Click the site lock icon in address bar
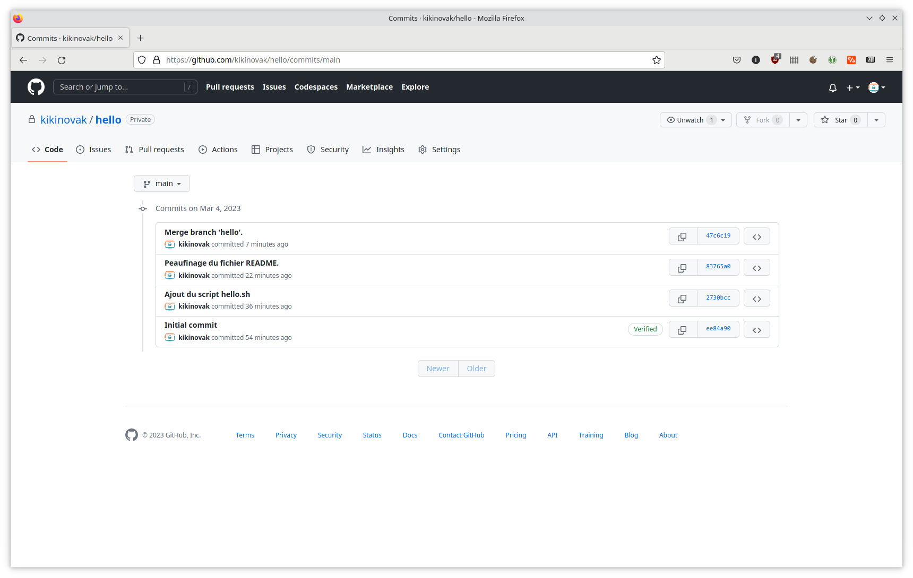This screenshot has width=913, height=578. click(157, 60)
